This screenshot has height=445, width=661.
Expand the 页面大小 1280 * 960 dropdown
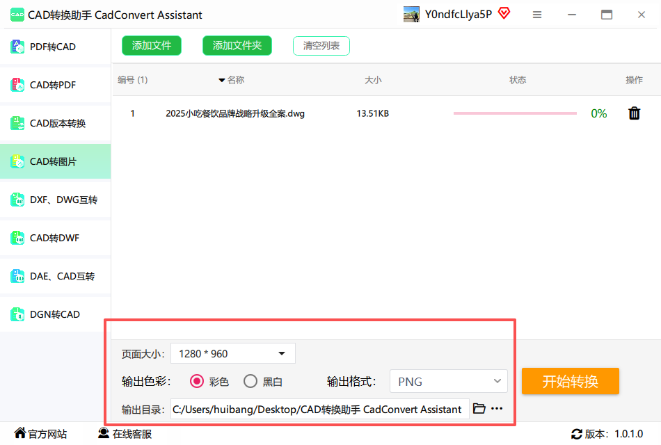pos(232,354)
